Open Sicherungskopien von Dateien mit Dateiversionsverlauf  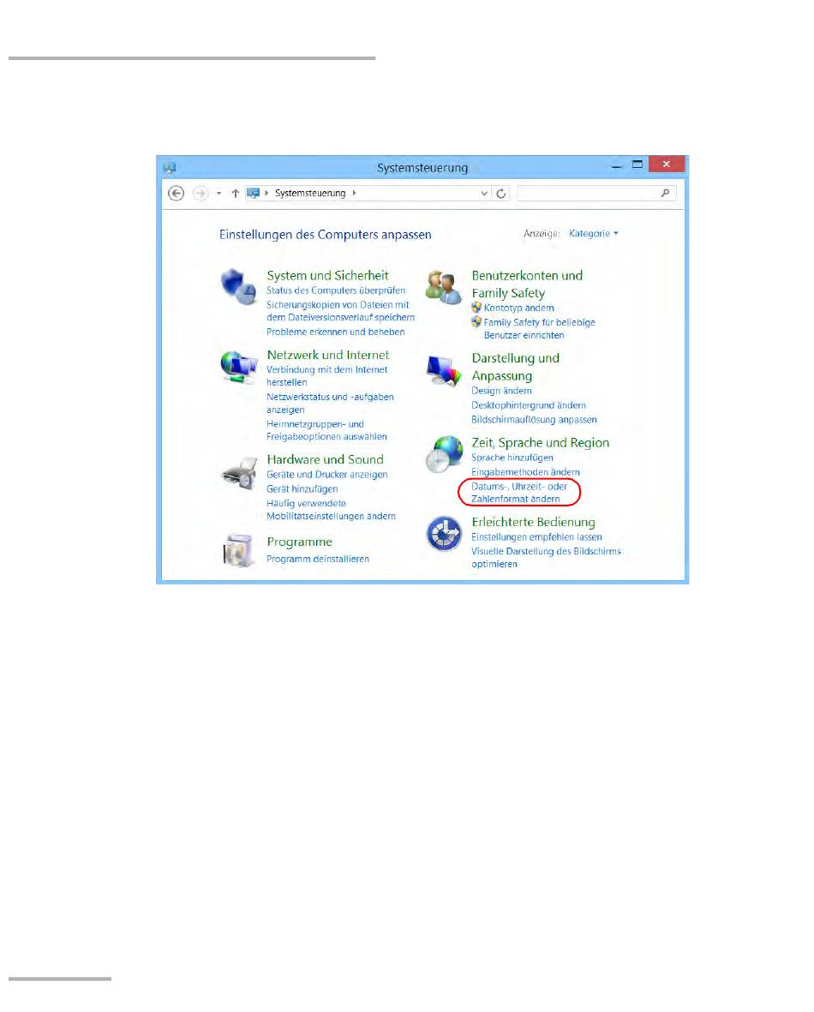[340, 311]
